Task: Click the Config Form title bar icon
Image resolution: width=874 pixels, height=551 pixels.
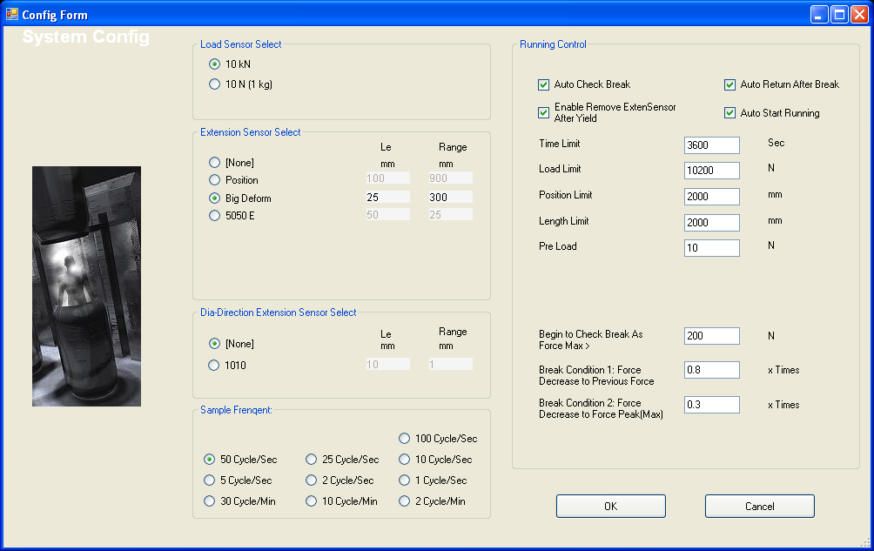Action: [x=12, y=14]
